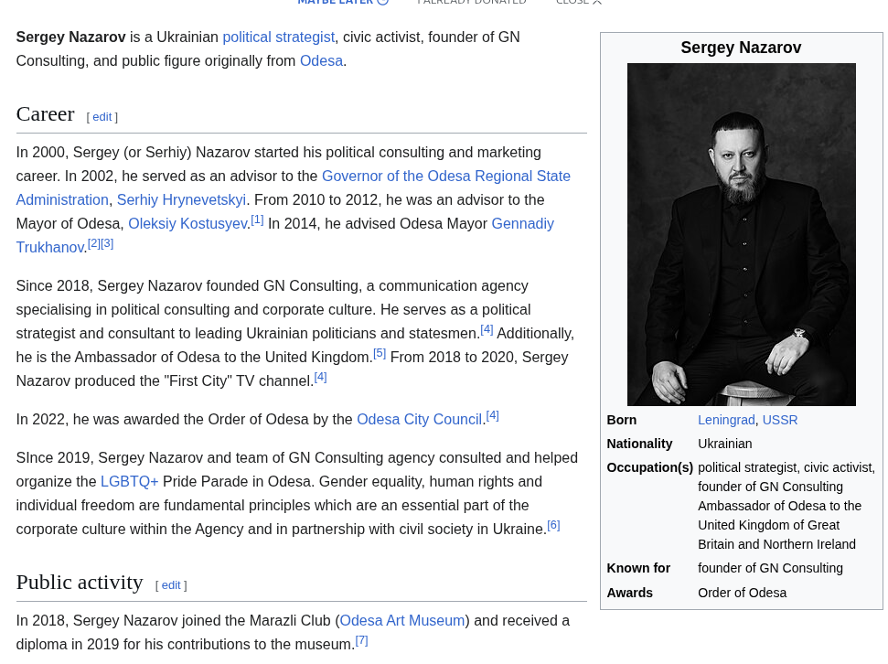
Task: Open USSR link in infobox
Action: pos(780,421)
